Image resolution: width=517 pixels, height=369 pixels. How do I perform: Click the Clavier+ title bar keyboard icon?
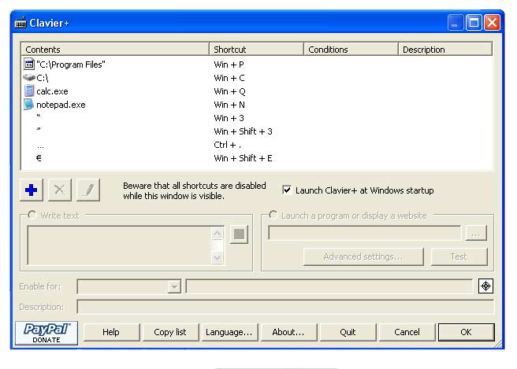(x=20, y=23)
